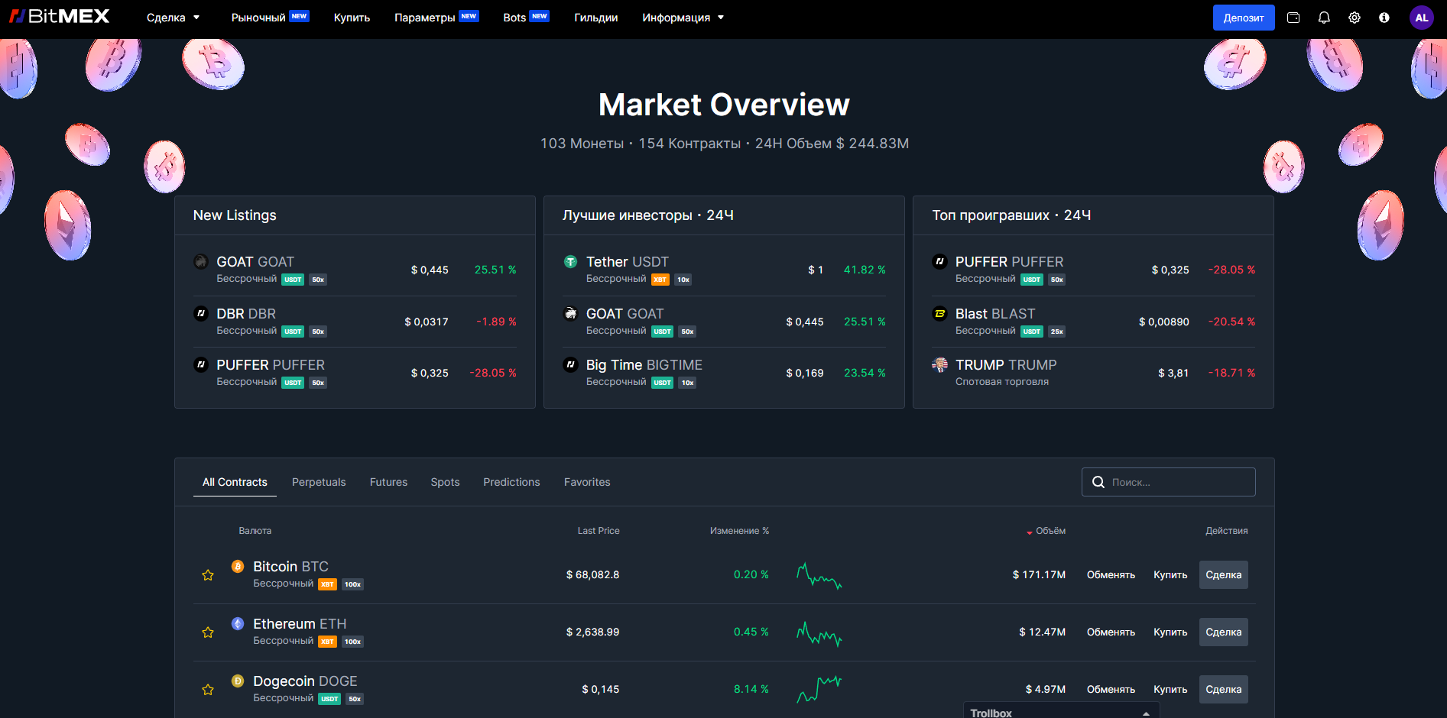Viewport: 1447px width, 718px height.
Task: Open settings gear icon
Action: point(1355,18)
